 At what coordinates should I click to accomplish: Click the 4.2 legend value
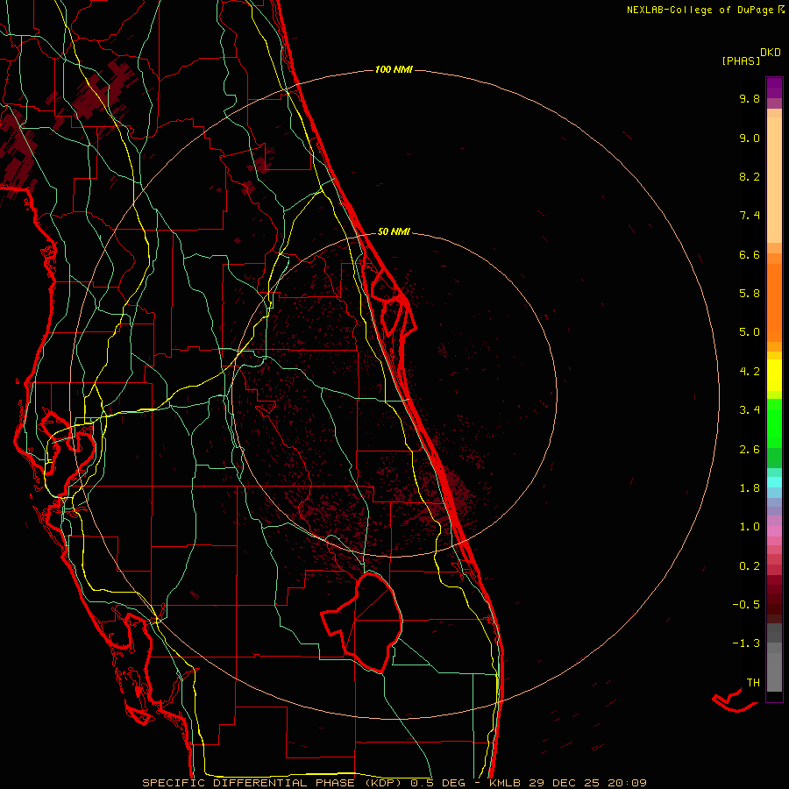[x=750, y=372]
